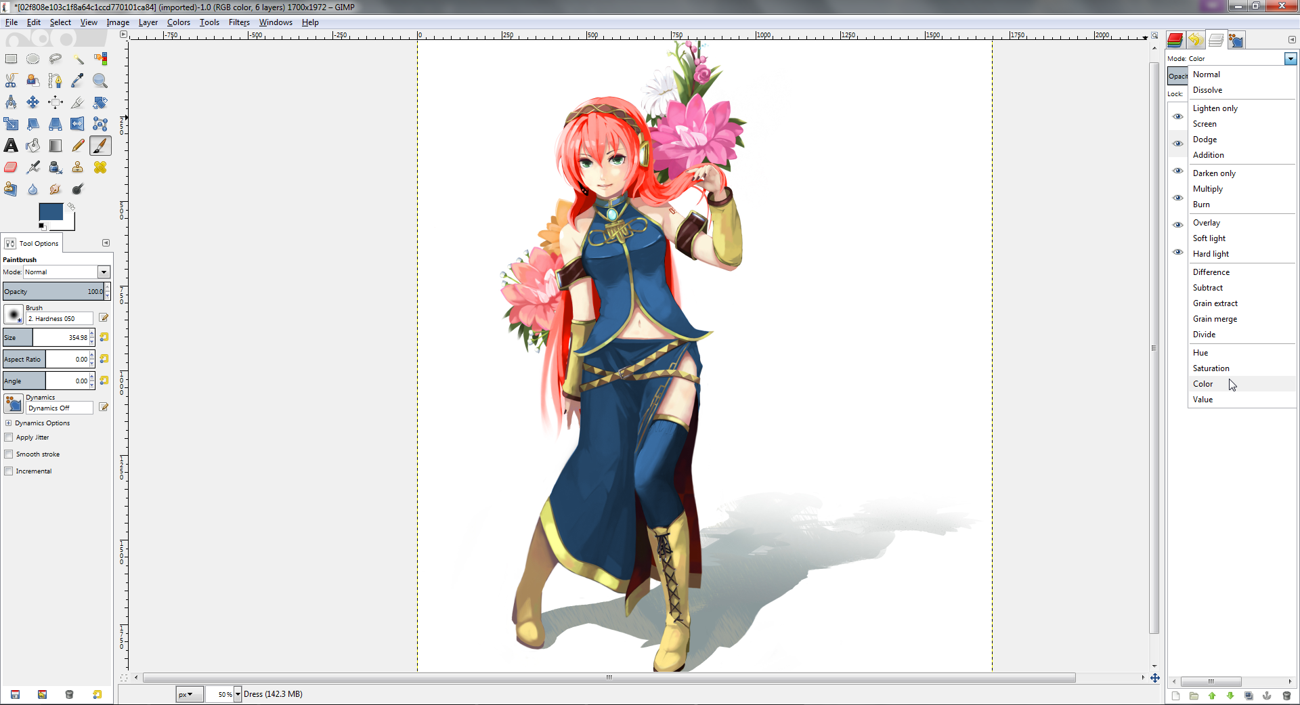Open the brush selector thumbnail picker
The image size is (1300, 705).
(x=14, y=314)
